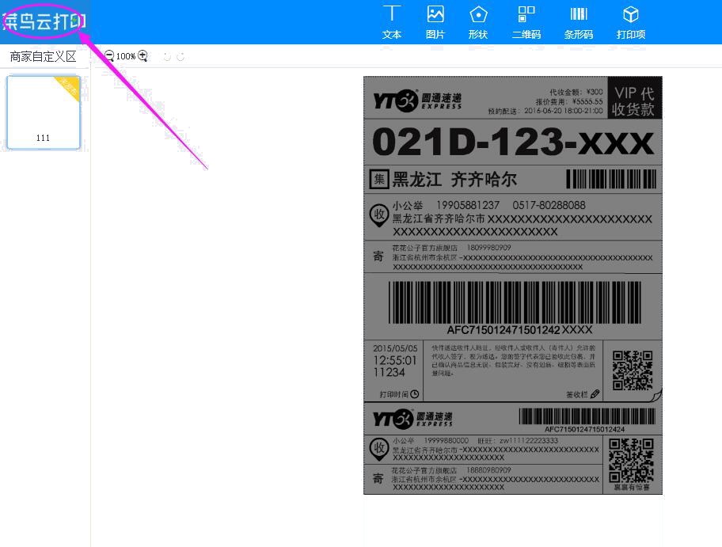Click the 图片 image tool
The width and height of the screenshot is (722, 547).
[x=435, y=21]
